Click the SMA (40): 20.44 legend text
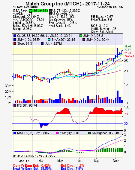 click(98, 40)
